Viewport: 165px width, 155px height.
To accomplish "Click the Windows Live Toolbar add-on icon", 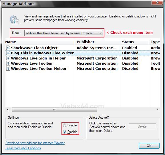I will click(x=8, y=63).
